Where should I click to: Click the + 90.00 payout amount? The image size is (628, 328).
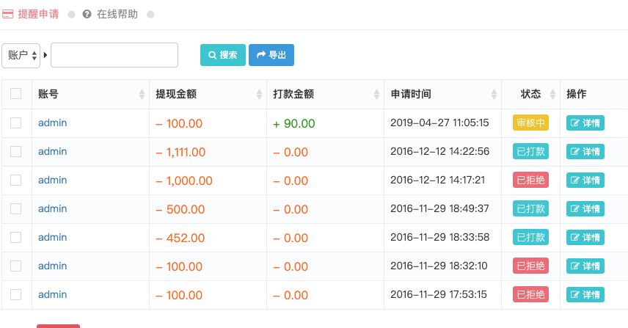click(294, 124)
